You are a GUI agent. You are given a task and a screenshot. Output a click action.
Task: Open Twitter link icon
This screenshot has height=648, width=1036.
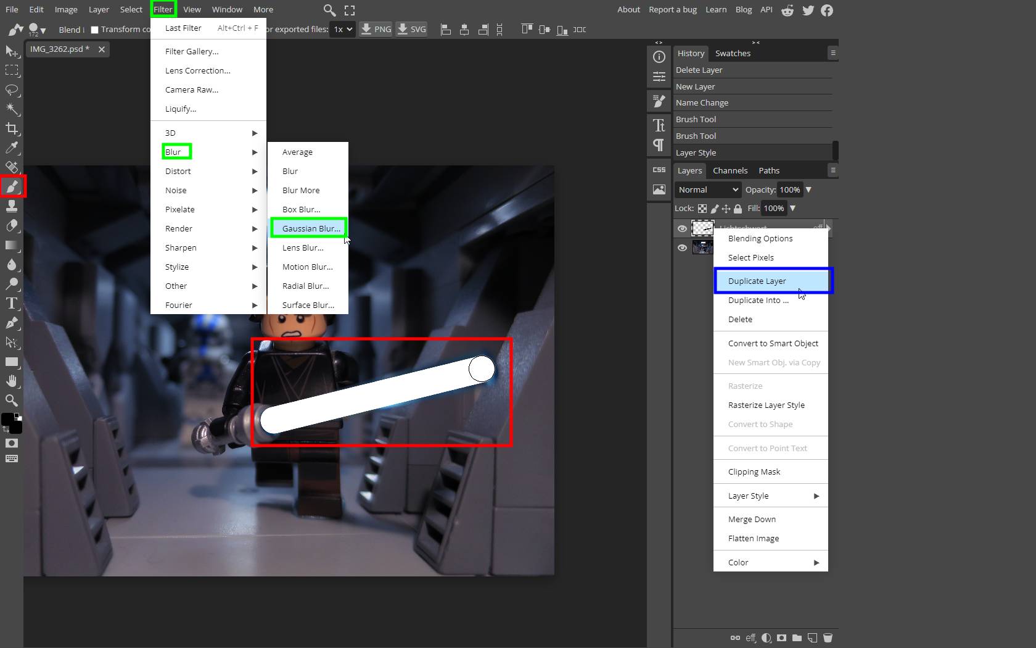tap(808, 10)
